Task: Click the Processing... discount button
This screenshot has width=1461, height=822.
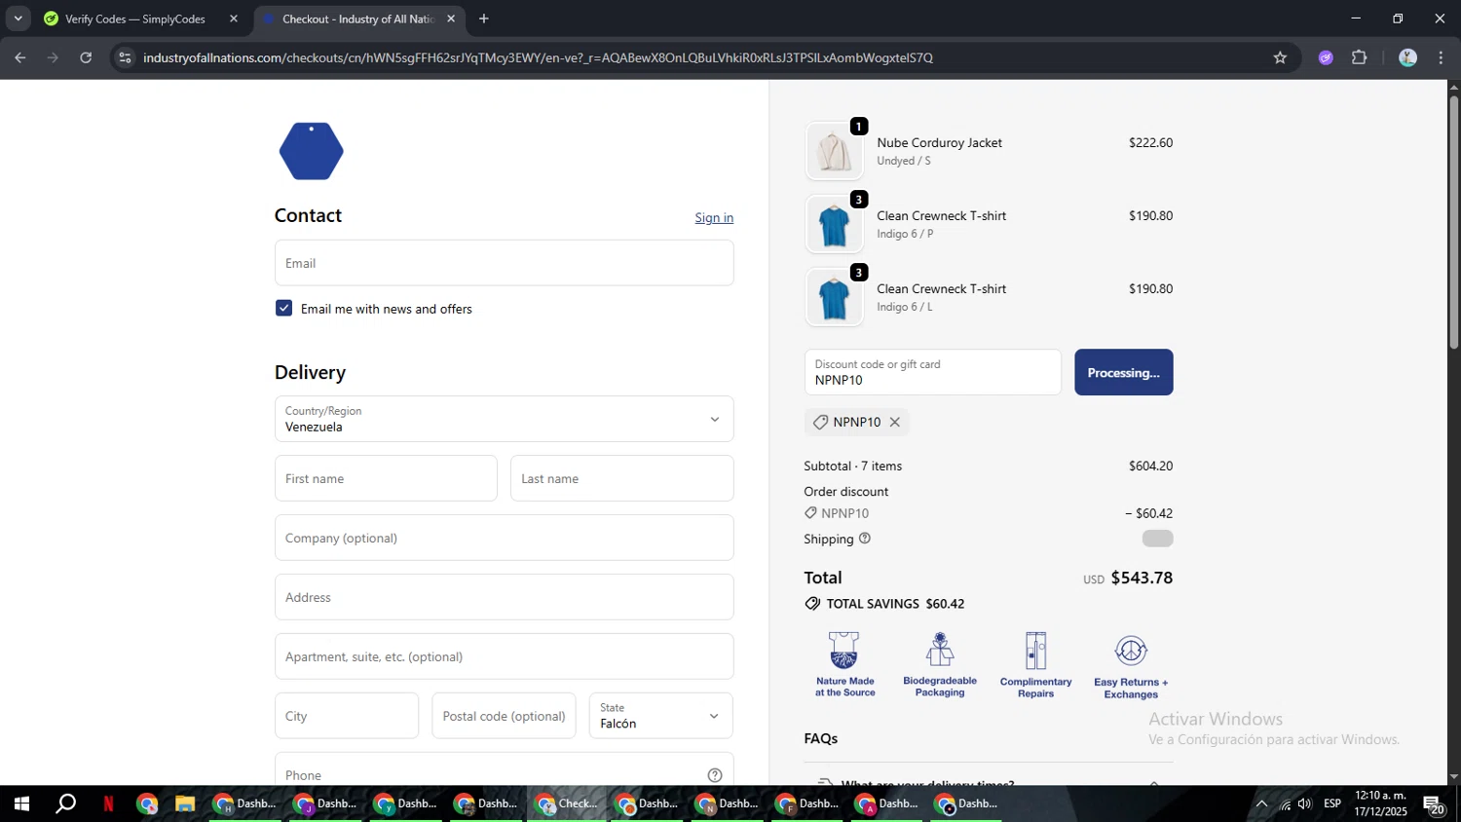Action: tap(1123, 372)
